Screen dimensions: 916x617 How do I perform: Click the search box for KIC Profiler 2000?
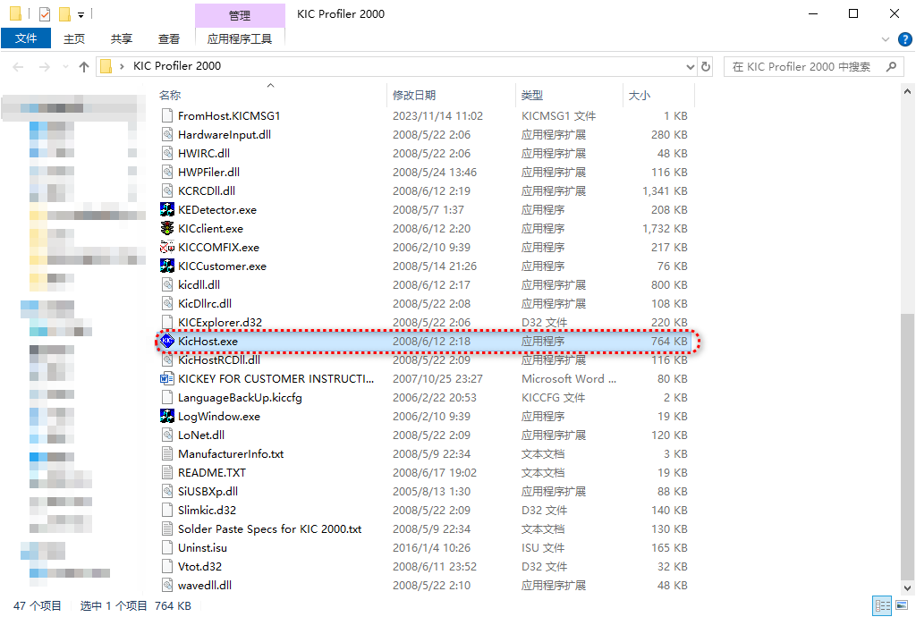pos(803,66)
